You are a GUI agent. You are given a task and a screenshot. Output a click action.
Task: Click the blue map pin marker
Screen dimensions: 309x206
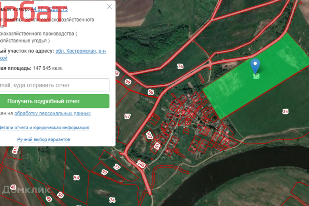pyautogui.click(x=255, y=65)
